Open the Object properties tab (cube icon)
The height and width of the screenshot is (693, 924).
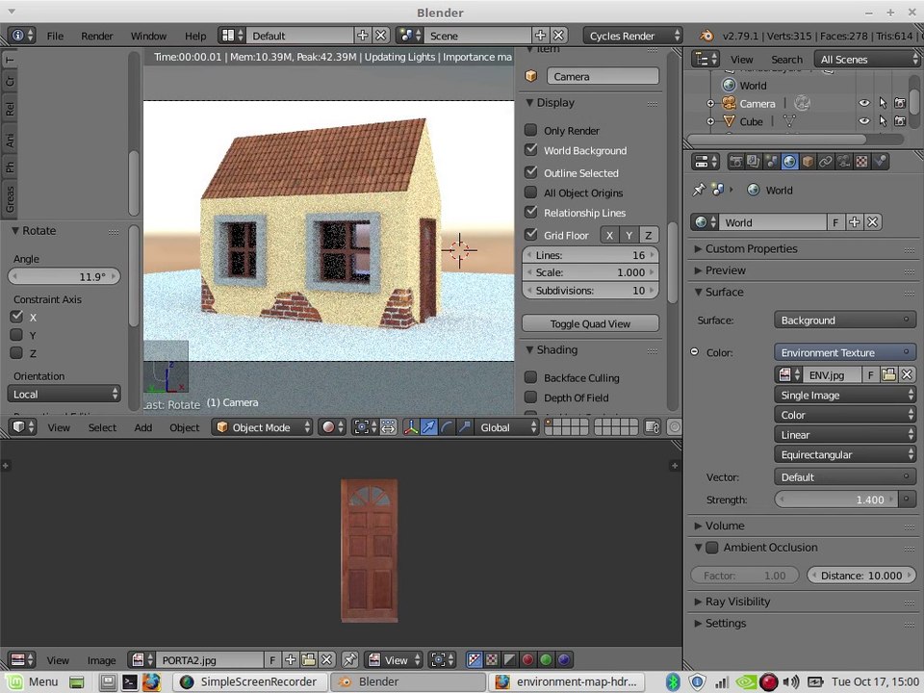tap(808, 162)
